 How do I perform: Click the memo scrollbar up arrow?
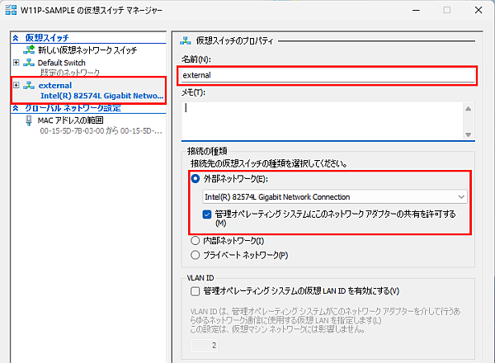(468, 109)
